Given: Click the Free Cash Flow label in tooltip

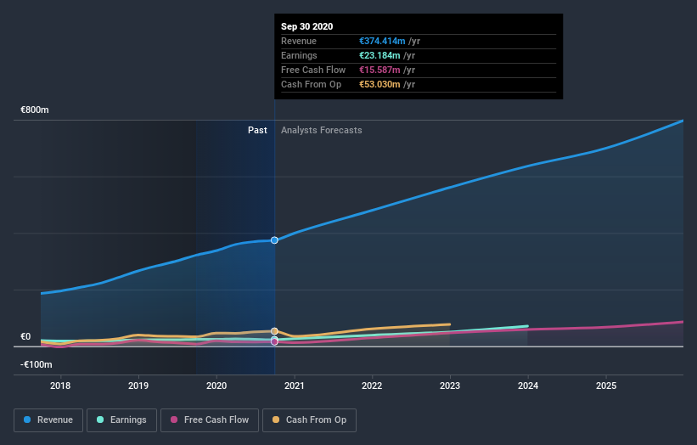Looking at the screenshot, I should point(313,70).
